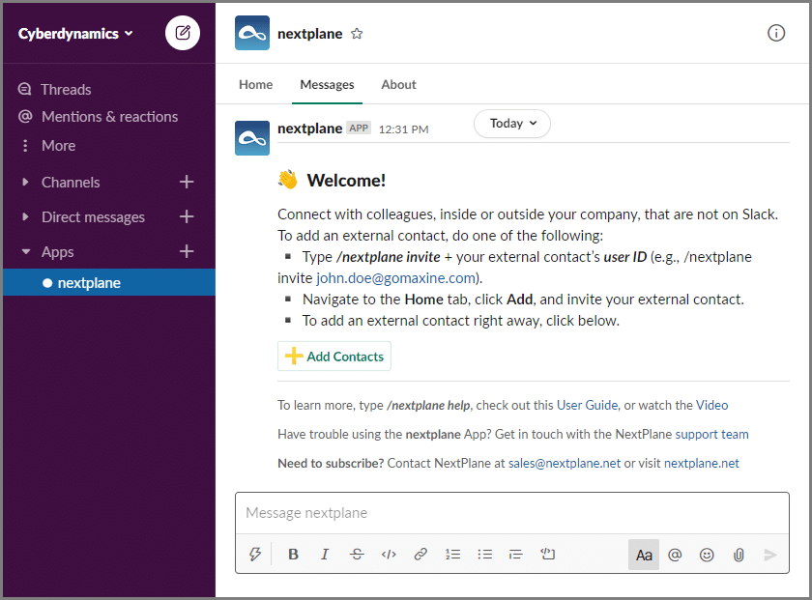The width and height of the screenshot is (812, 600).
Task: Start a direct message with plus icon
Action: coord(187,216)
